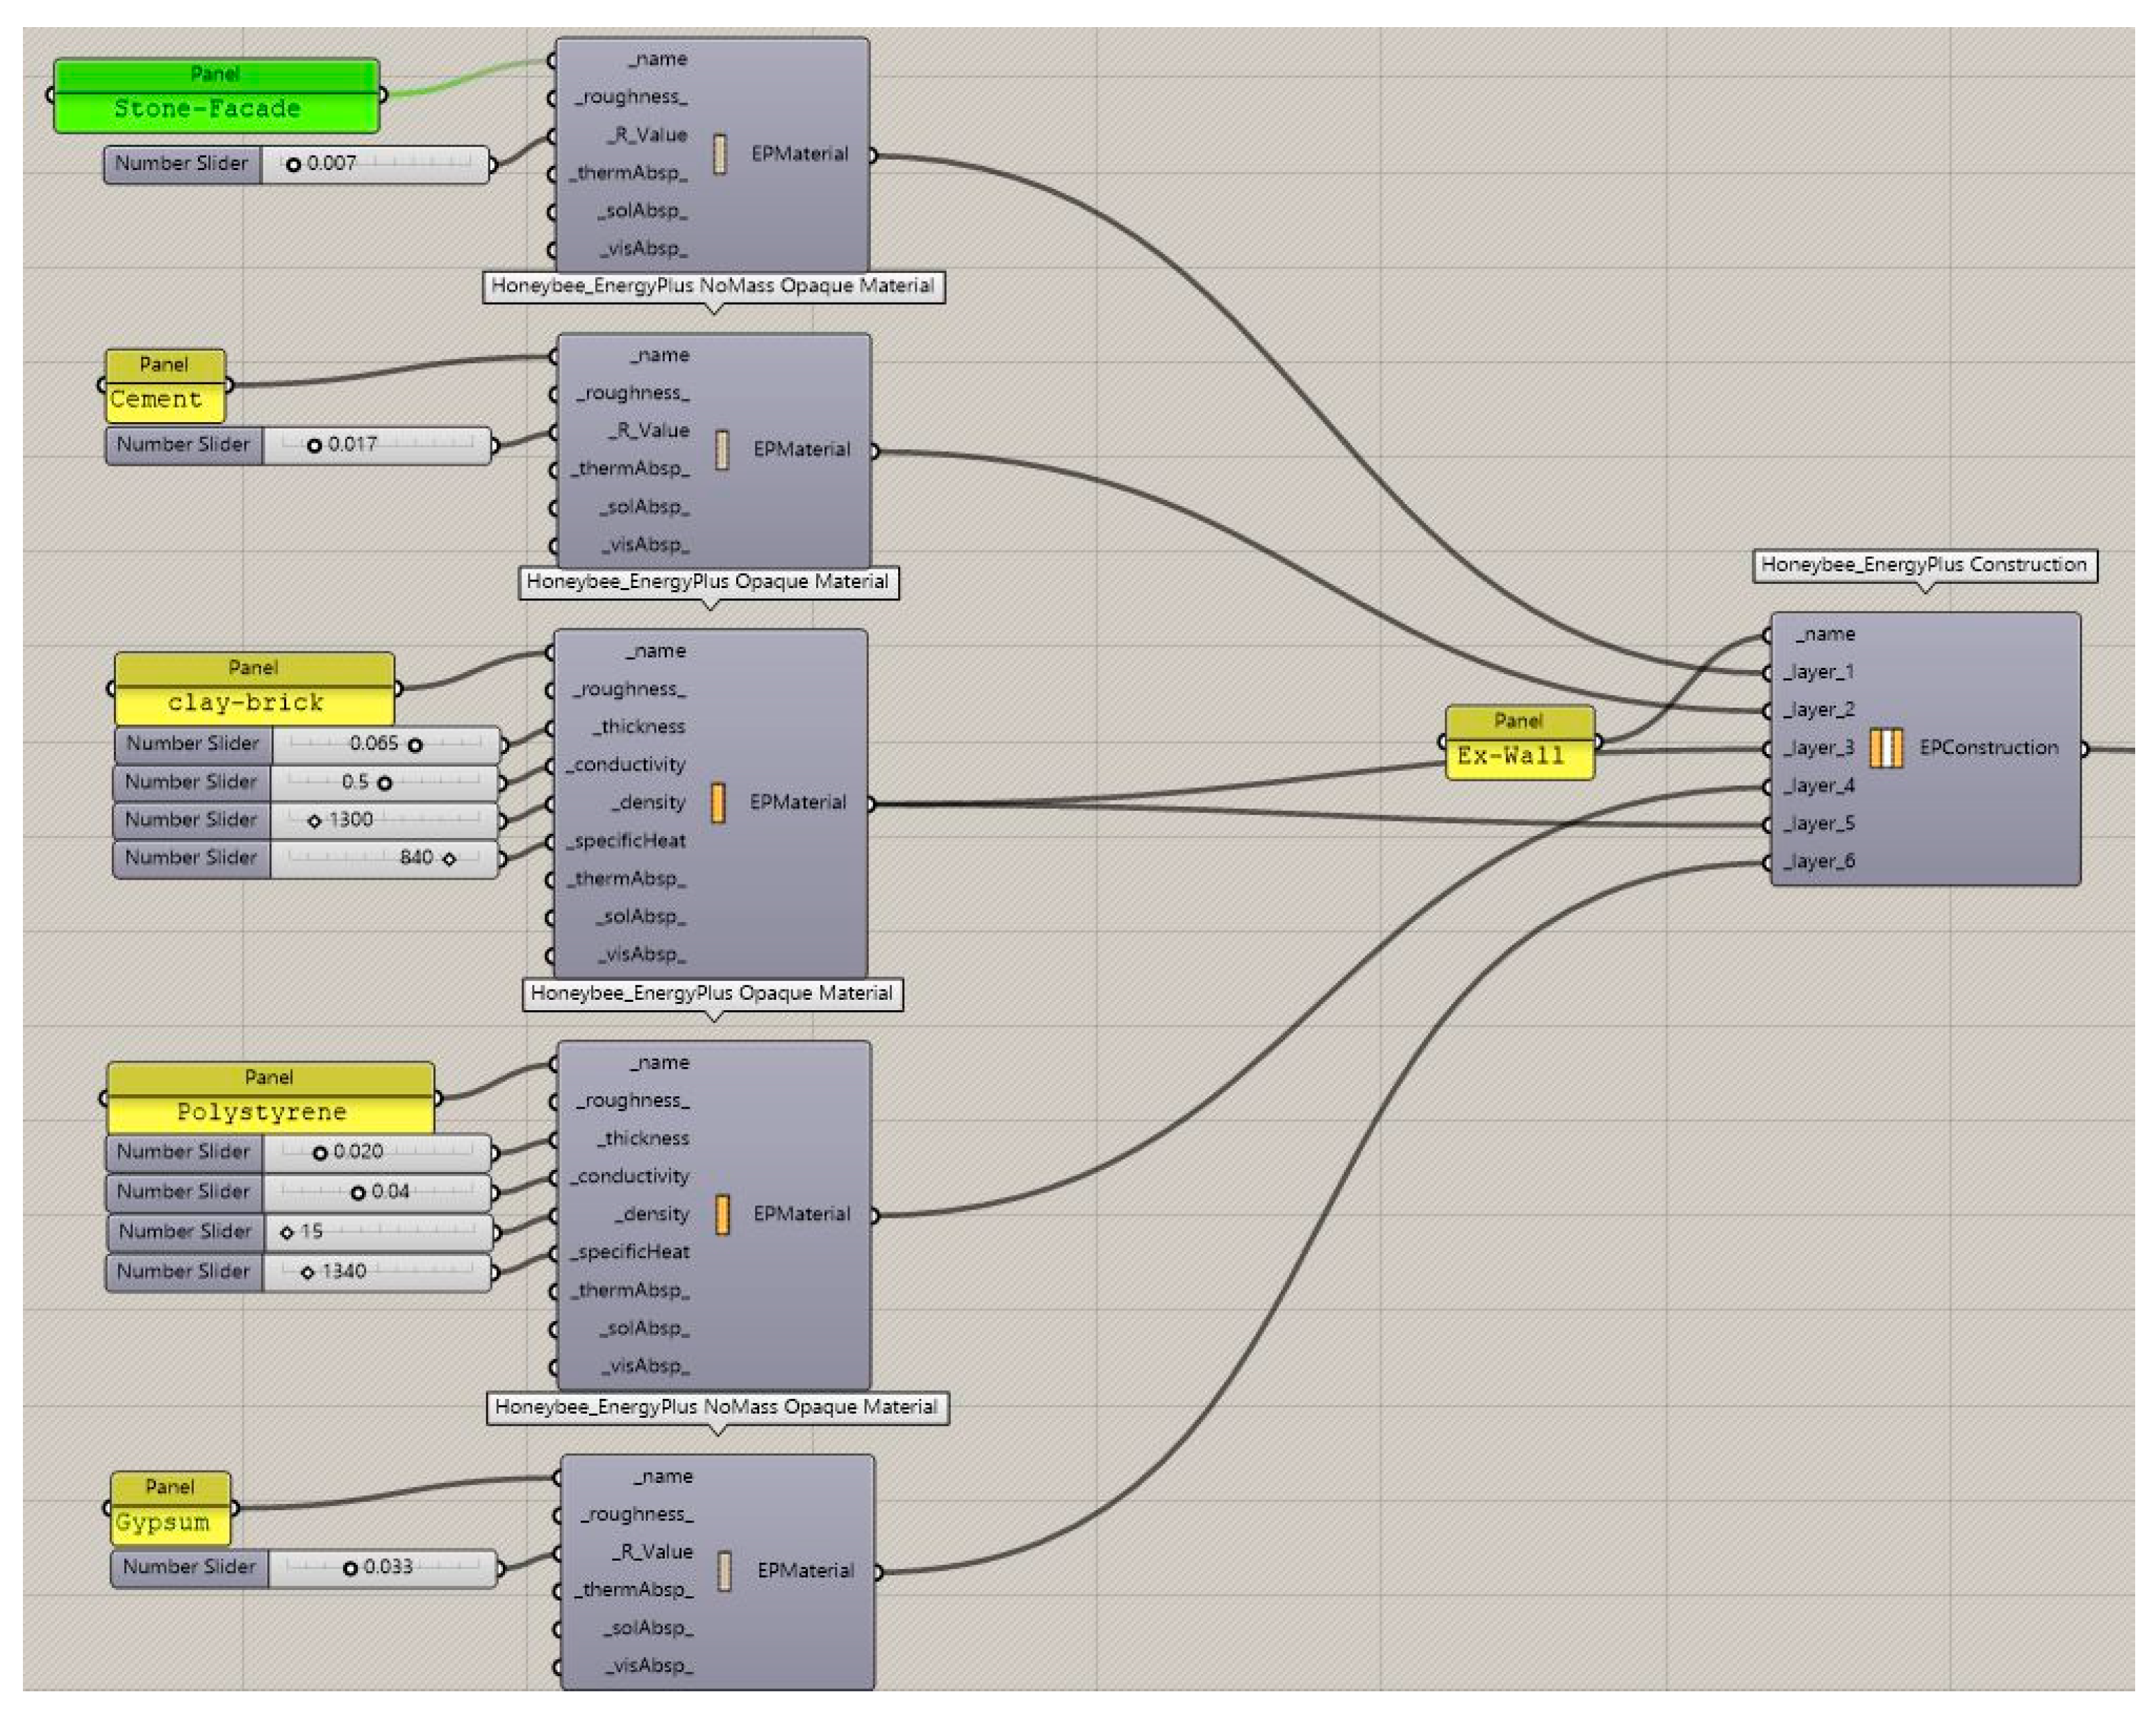
Task: Click the Cement EPMaterial component icon
Action: click(x=722, y=450)
